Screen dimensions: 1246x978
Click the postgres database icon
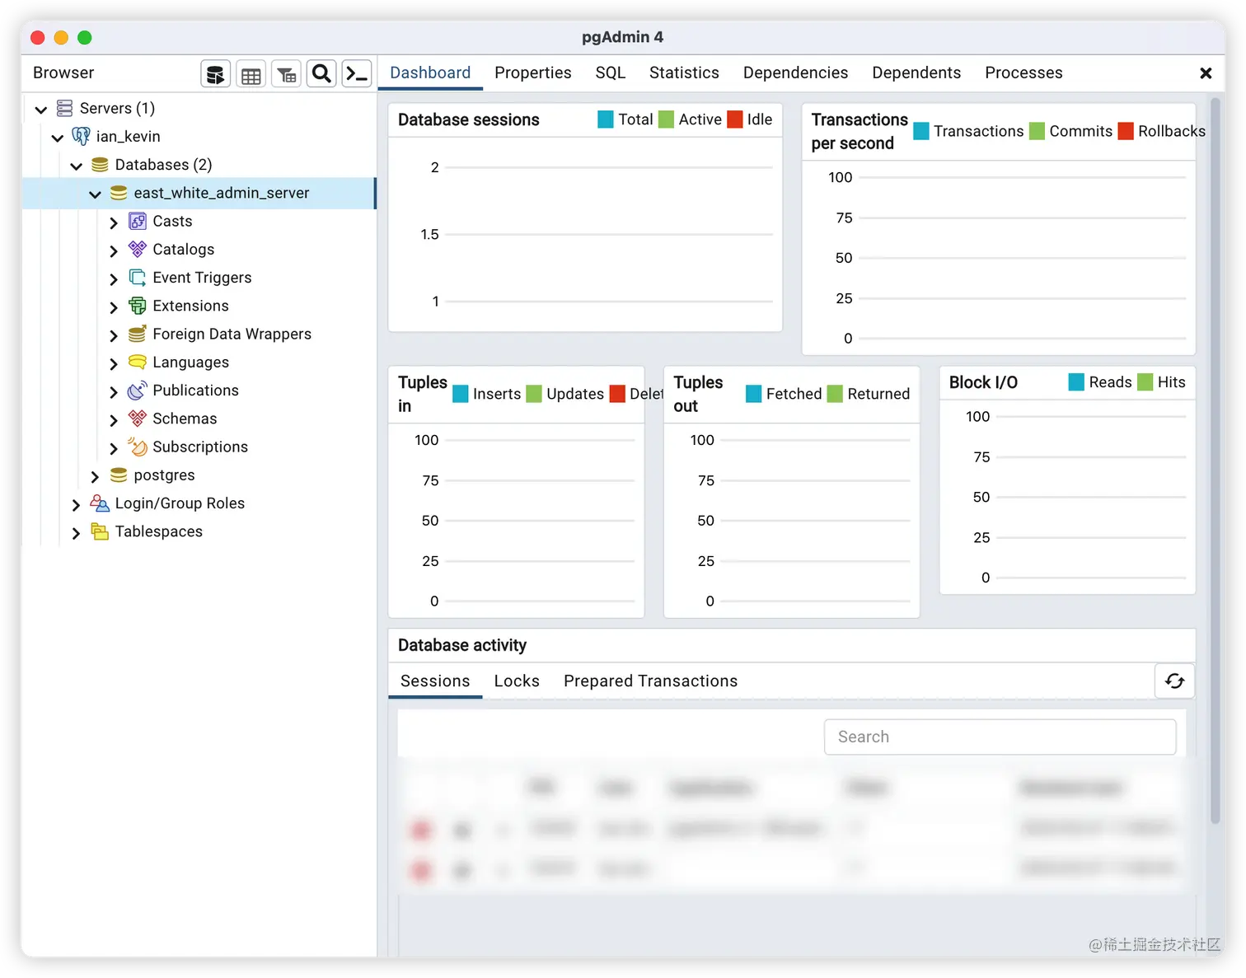click(x=119, y=475)
